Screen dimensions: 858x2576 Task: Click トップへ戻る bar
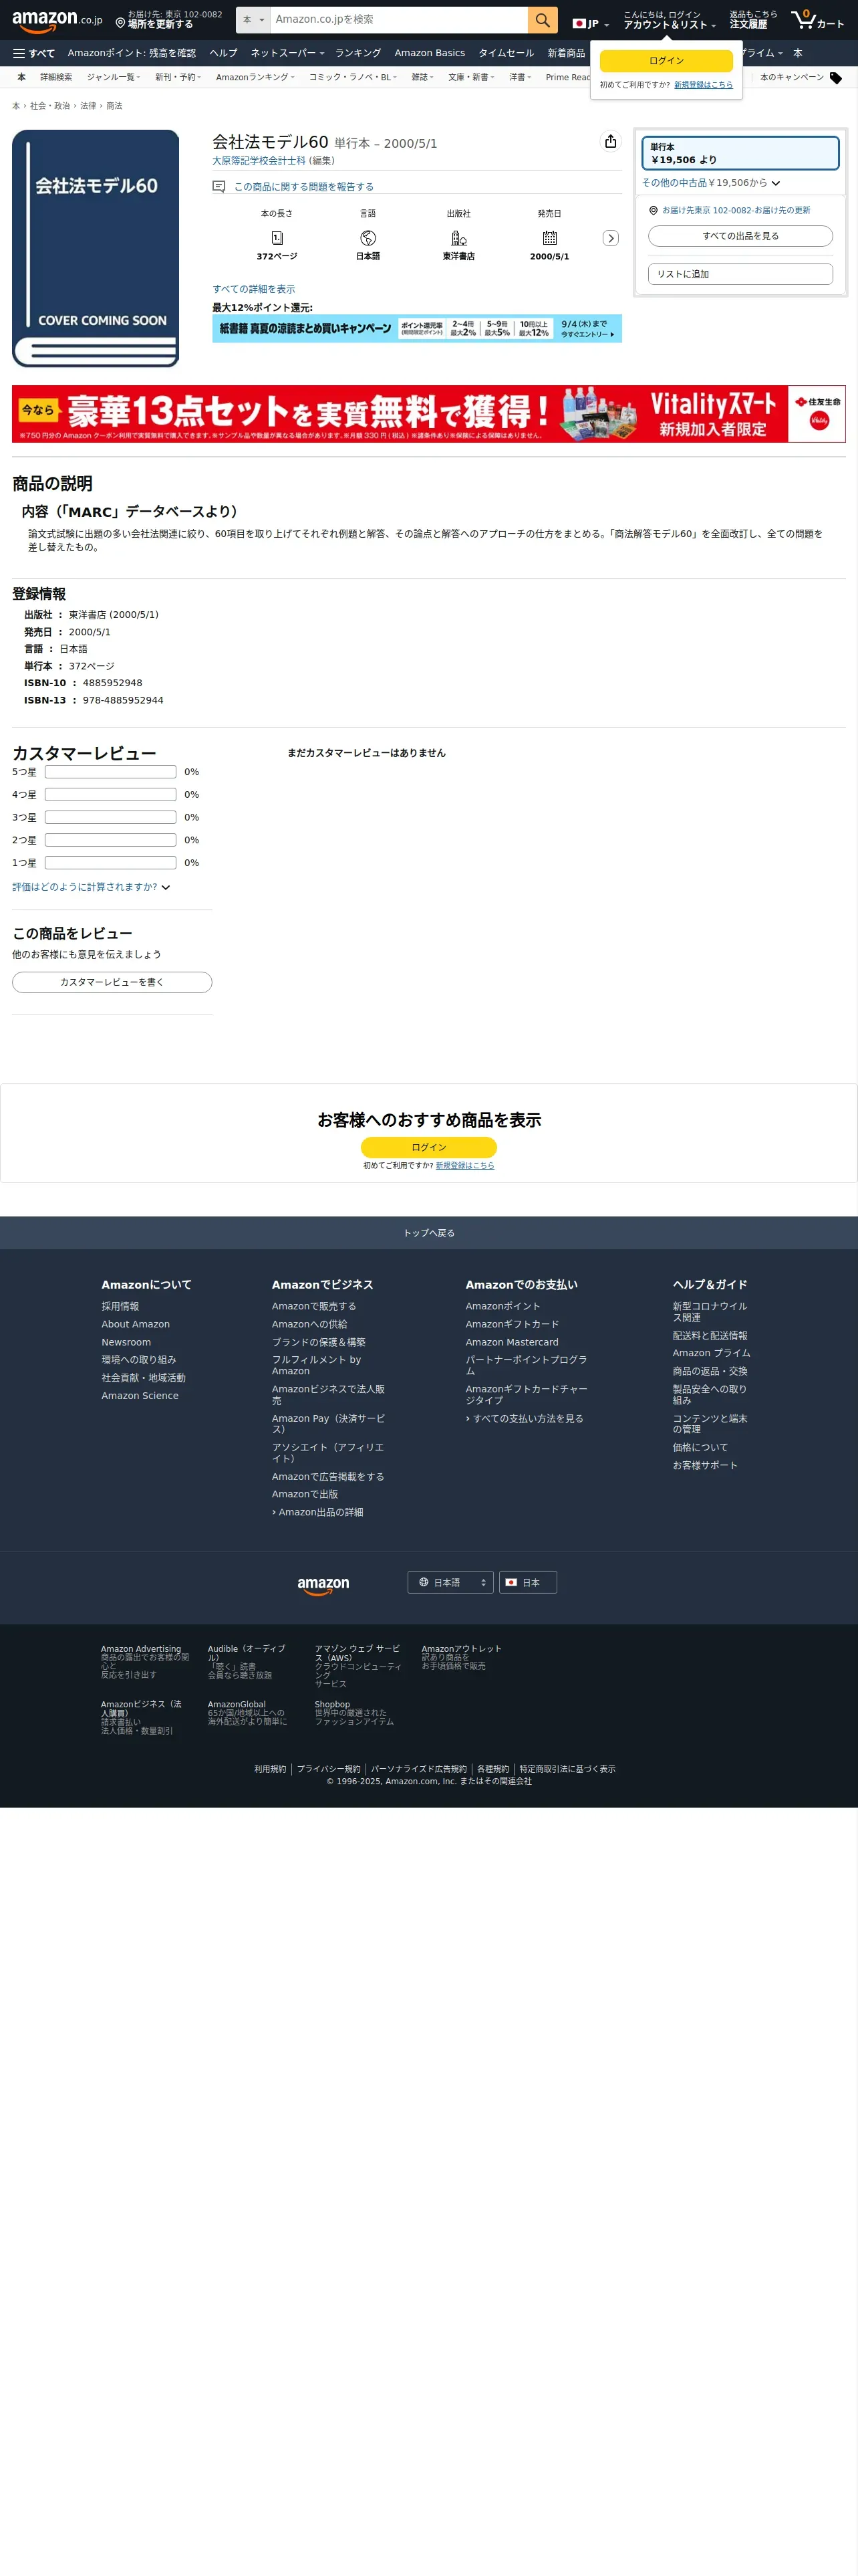click(x=428, y=1233)
